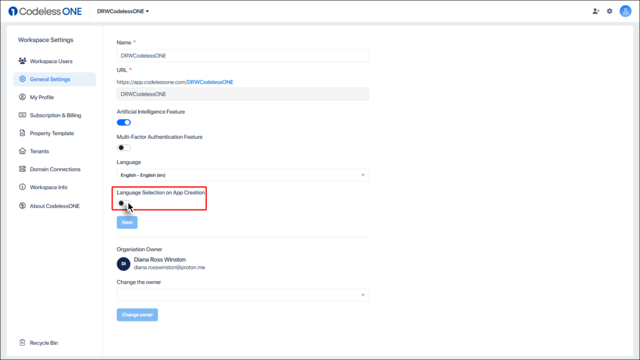Open About CodelessONE

55,206
